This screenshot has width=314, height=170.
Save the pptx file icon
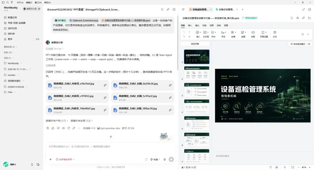292,18
